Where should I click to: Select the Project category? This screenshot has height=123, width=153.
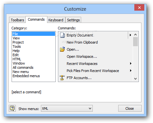pyautogui.click(x=33, y=42)
